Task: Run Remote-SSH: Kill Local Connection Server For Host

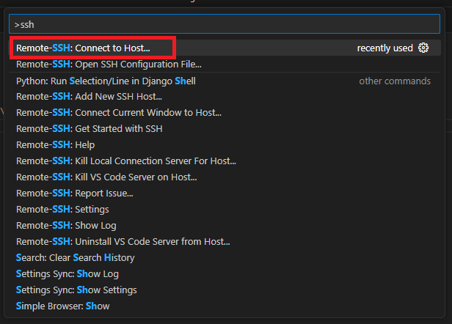Action: (x=225, y=161)
